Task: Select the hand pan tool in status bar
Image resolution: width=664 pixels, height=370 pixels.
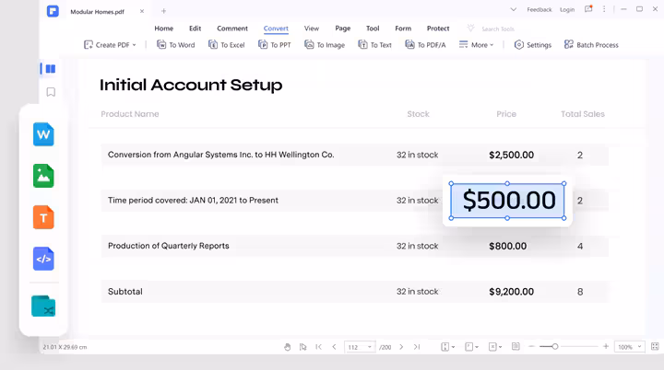Action: 288,347
